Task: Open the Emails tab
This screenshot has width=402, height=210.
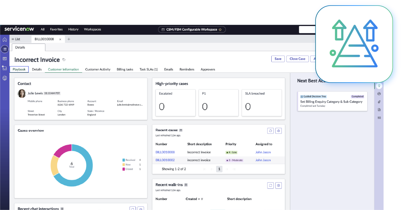Action: point(168,70)
